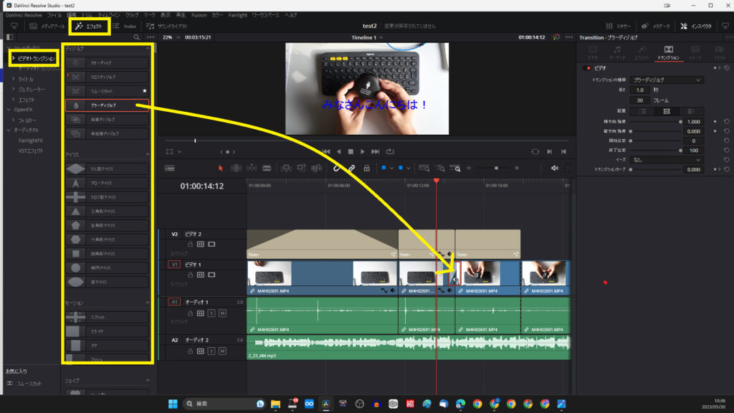Open the Sound Library panel
The height and width of the screenshot is (413, 734).
(166, 27)
